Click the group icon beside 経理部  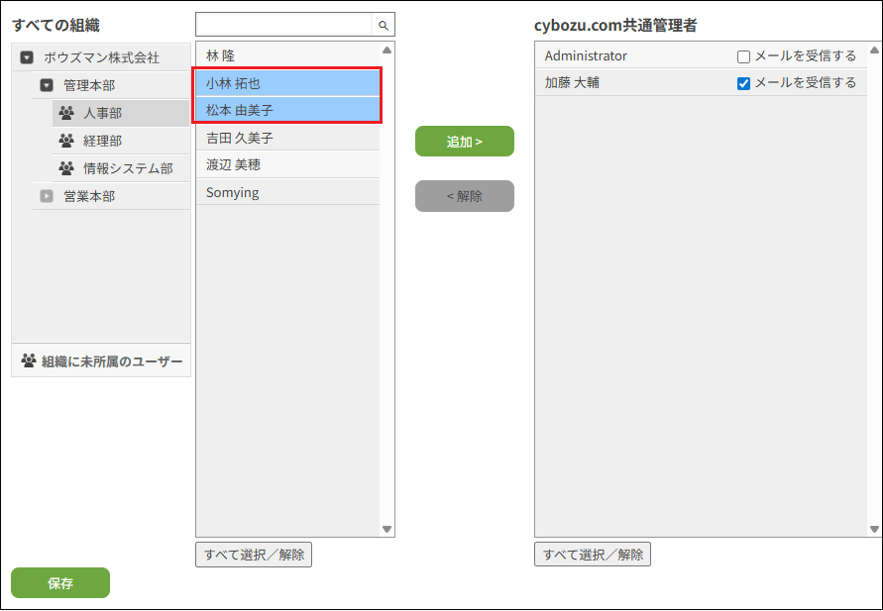[x=66, y=141]
